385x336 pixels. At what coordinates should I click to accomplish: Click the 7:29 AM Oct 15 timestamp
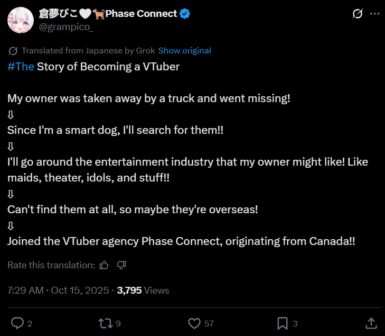tap(58, 290)
